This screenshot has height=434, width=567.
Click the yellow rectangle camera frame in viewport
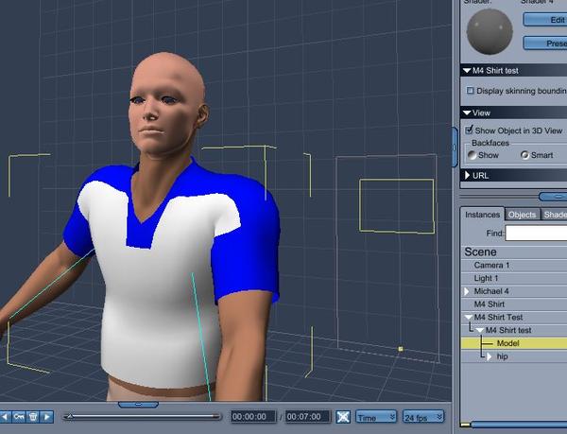[x=397, y=206]
